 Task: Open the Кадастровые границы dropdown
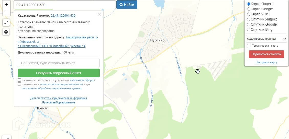point(266,39)
